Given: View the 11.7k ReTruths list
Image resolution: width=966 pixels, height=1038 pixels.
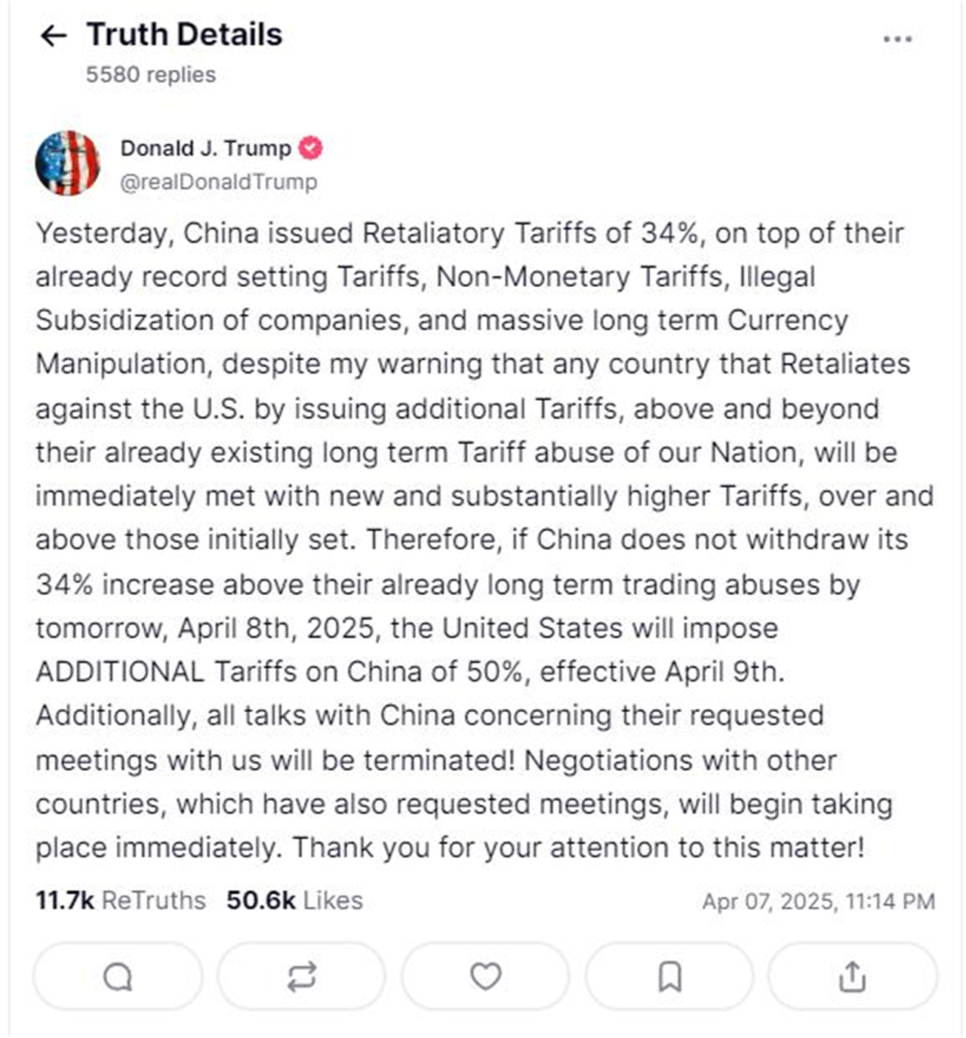Looking at the screenshot, I should (x=121, y=901).
